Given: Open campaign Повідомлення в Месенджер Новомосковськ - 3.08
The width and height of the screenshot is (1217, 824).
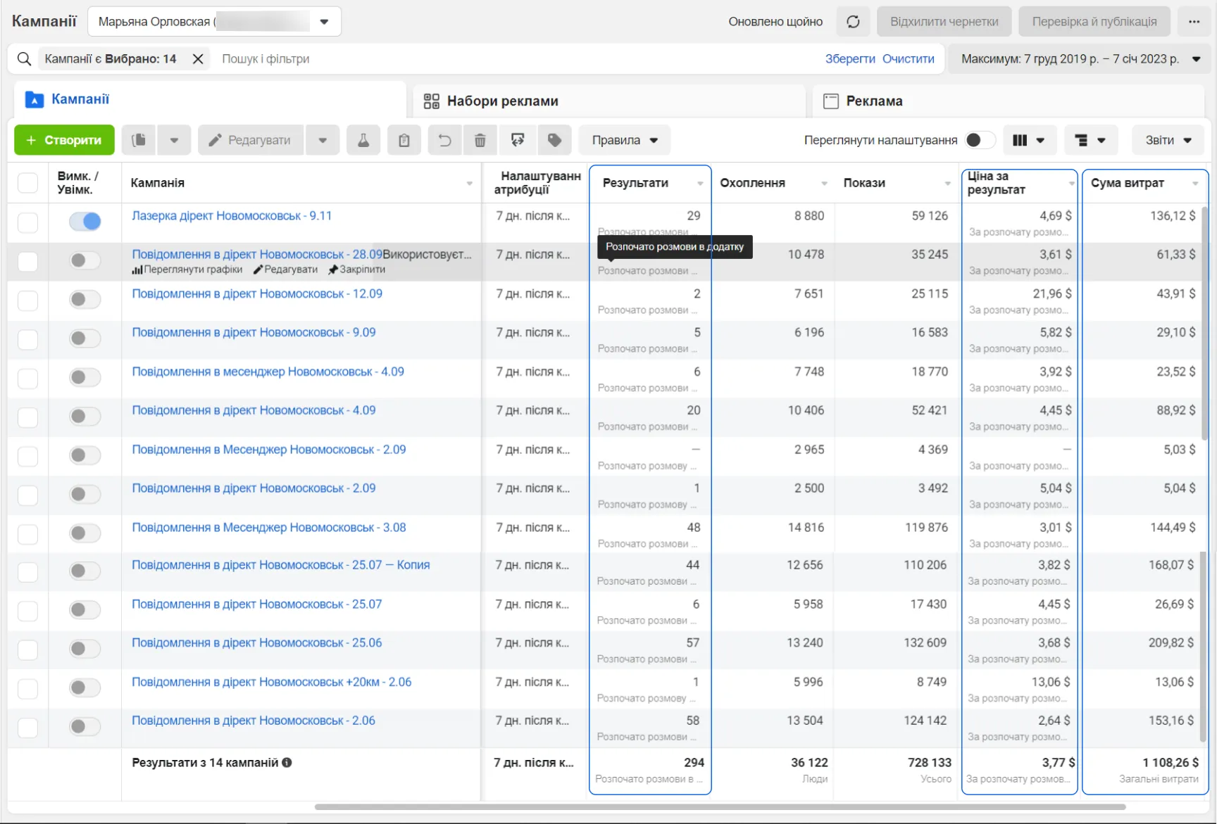Looking at the screenshot, I should pos(269,528).
